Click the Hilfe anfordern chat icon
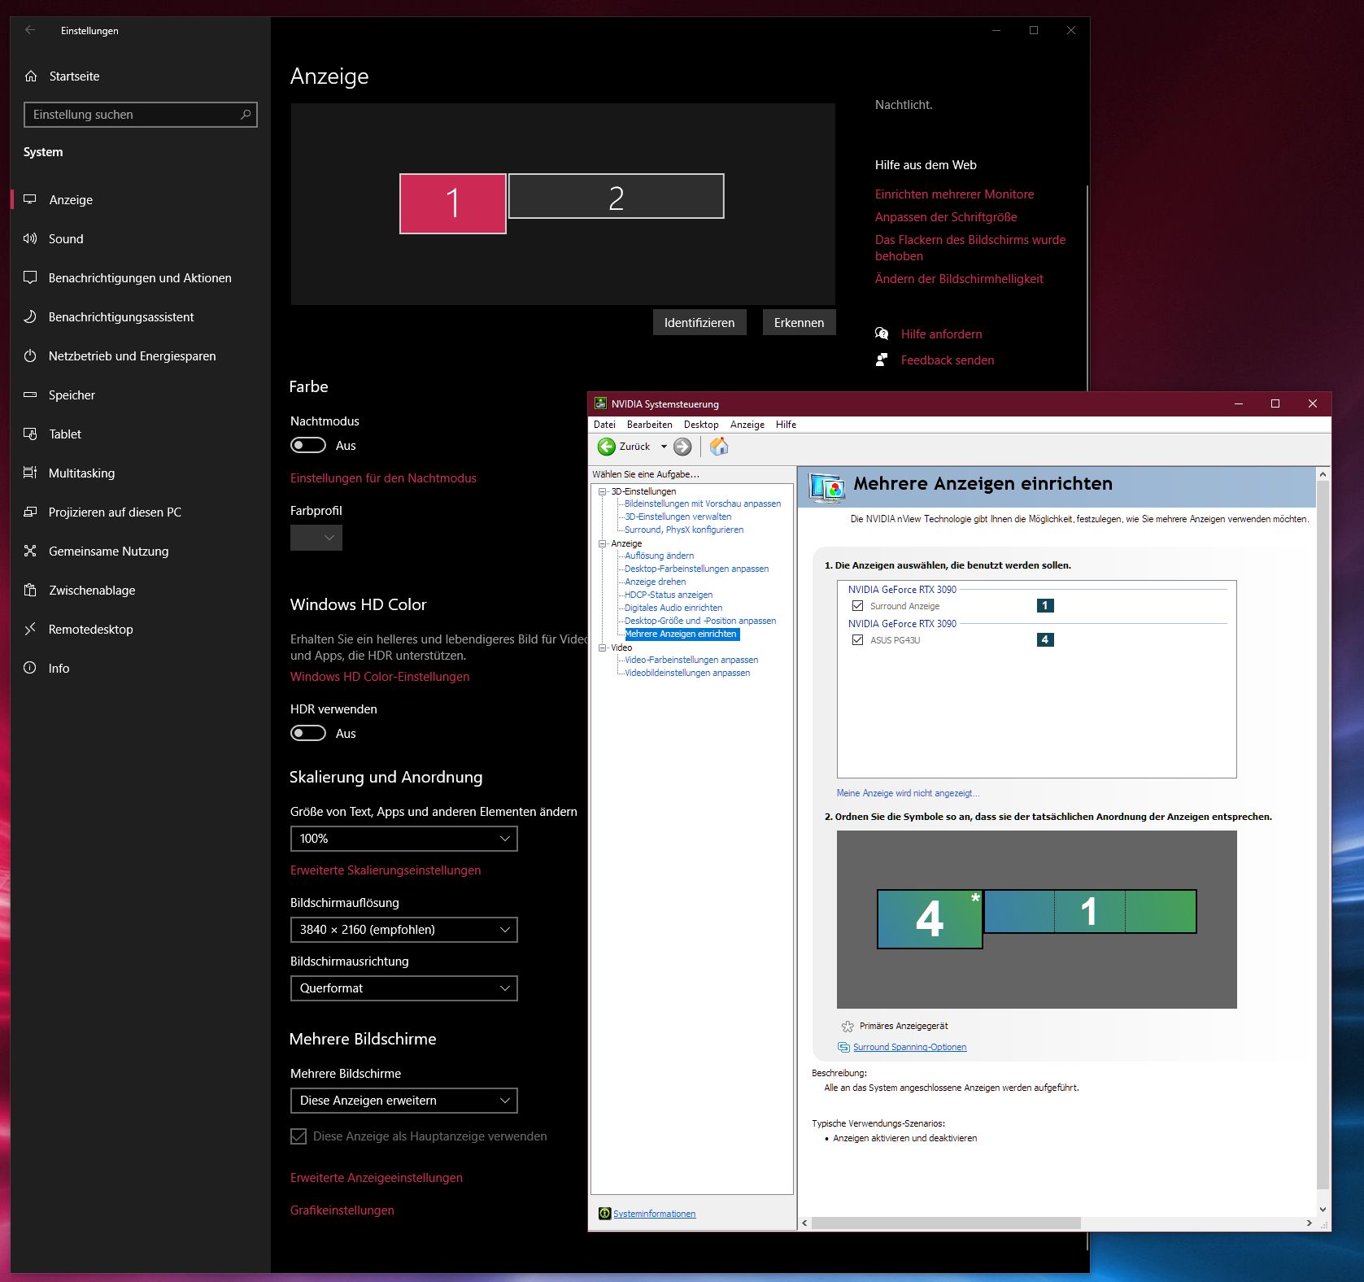This screenshot has height=1282, width=1364. click(882, 334)
